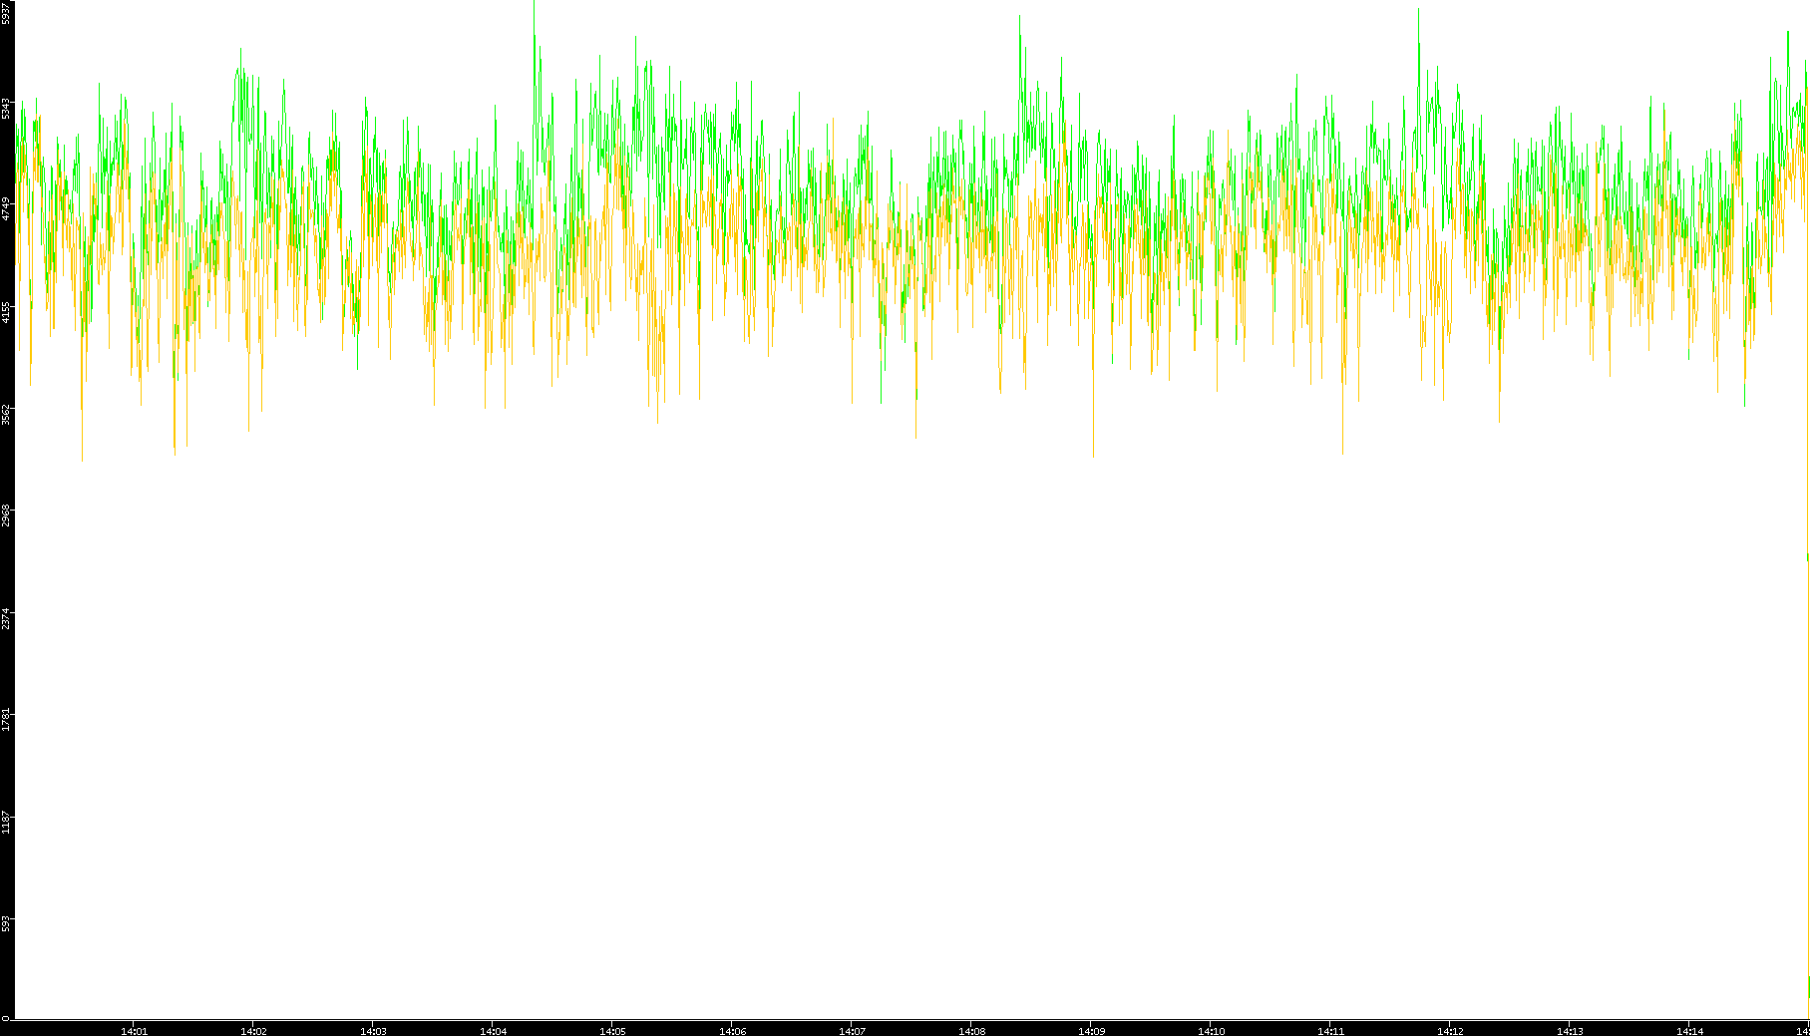Click the 2968 tick label on the y-axis
This screenshot has width=1810, height=1036.
coord(6,516)
